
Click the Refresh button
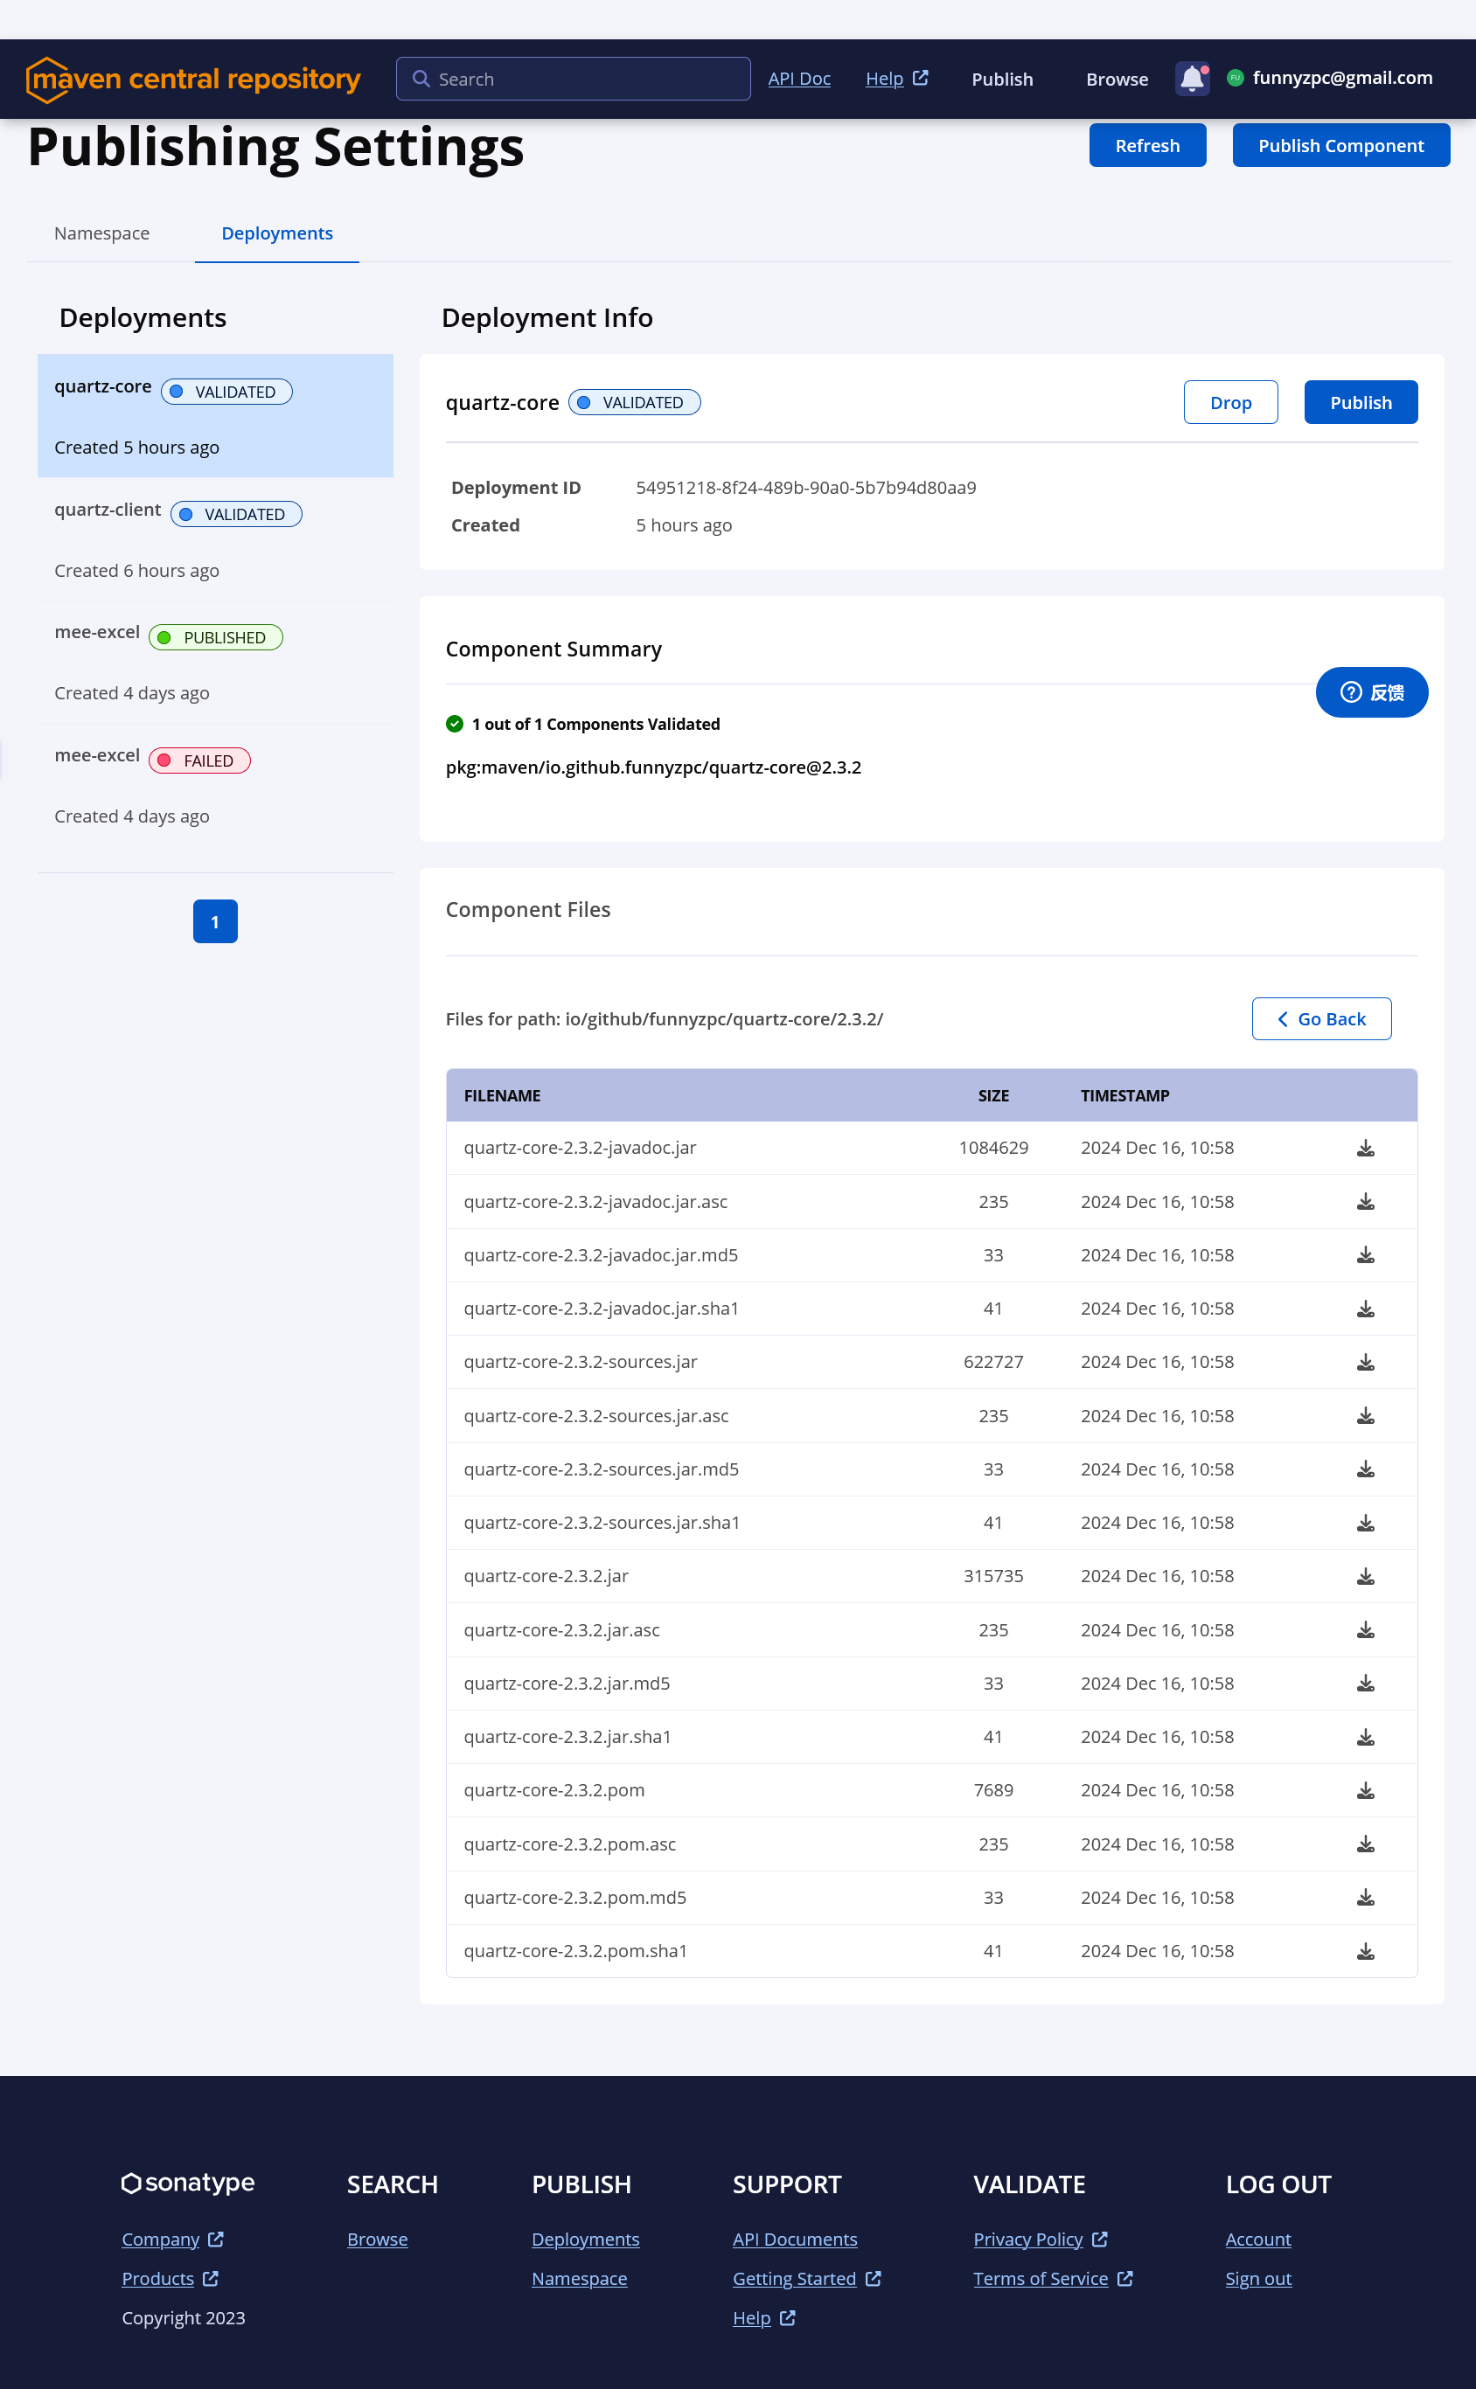pyautogui.click(x=1147, y=145)
